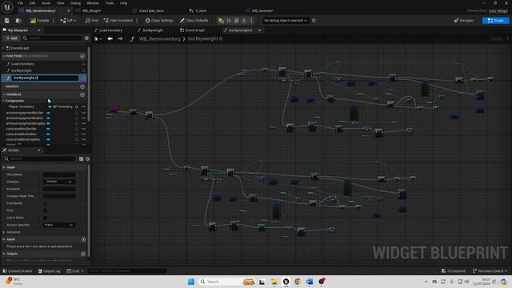Open the Load Inventory graph tab
The image size is (512, 288).
[110, 30]
